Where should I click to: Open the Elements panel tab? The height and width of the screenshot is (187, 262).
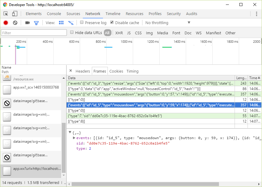click(x=34, y=14)
